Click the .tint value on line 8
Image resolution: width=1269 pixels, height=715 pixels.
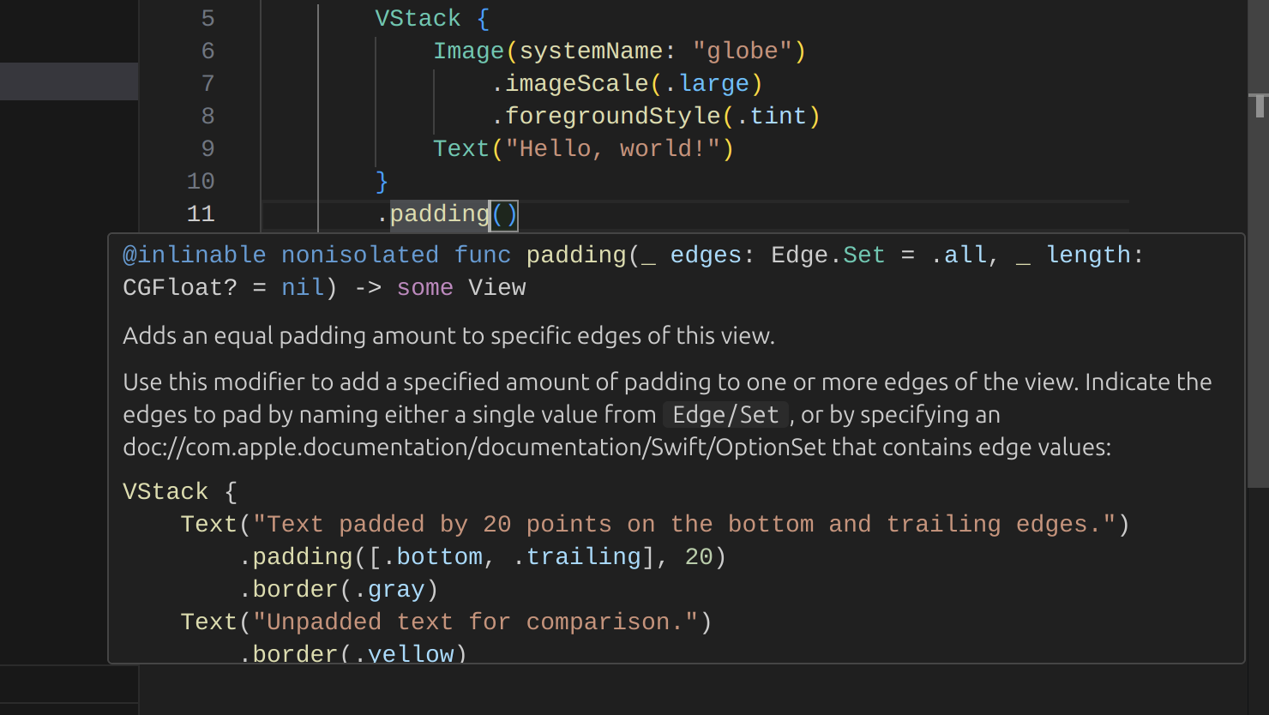tap(772, 117)
